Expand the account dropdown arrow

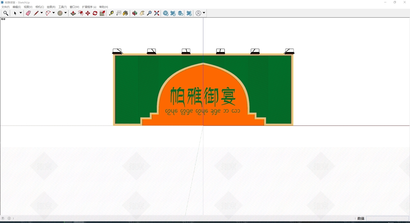(204, 13)
